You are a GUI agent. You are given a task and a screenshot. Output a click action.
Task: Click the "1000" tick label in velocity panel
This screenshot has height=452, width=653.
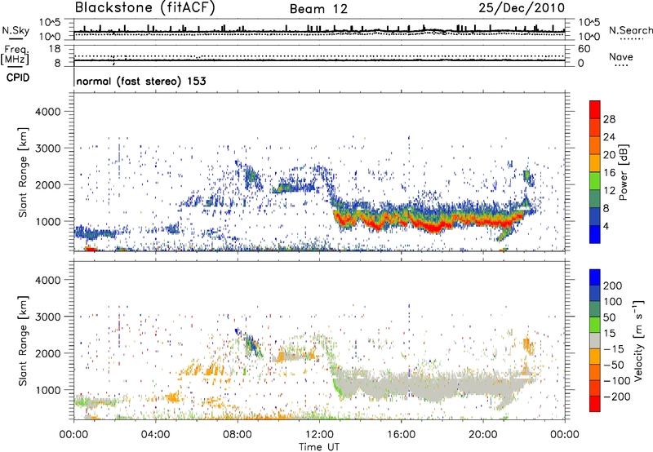(x=48, y=390)
